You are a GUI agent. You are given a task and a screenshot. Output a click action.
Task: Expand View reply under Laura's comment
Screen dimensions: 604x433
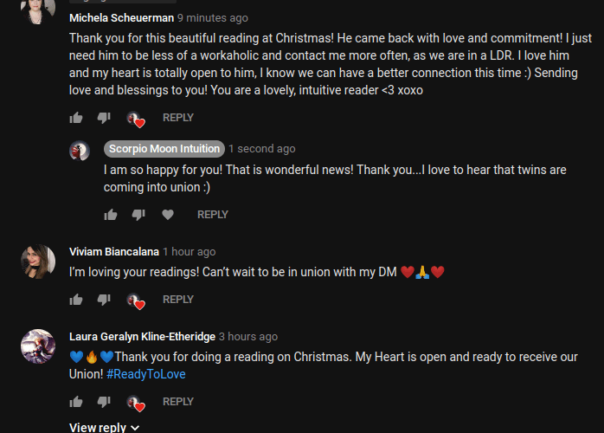point(105,428)
